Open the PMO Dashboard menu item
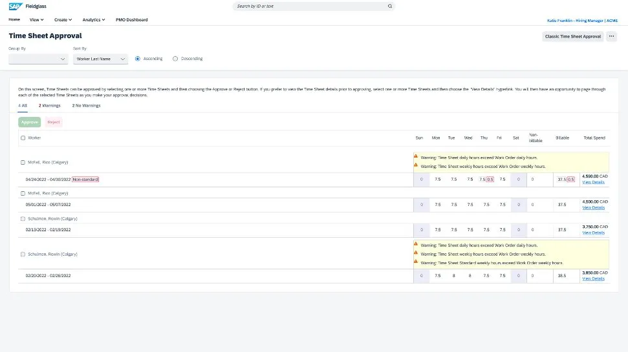The image size is (628, 352). [131, 20]
